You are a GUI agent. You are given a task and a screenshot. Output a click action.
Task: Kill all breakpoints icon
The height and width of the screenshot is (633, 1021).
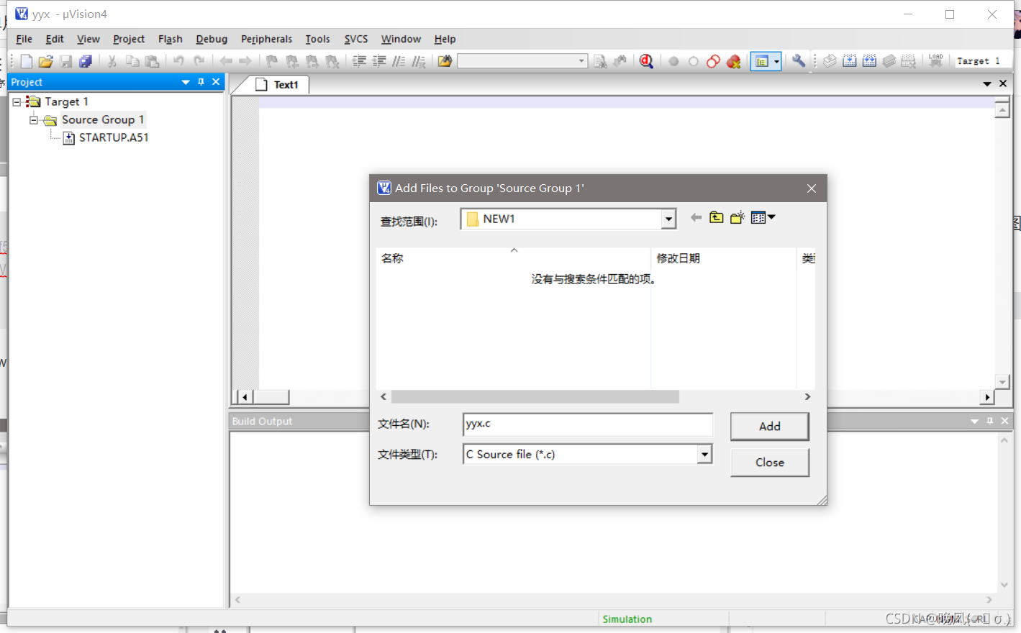(733, 62)
